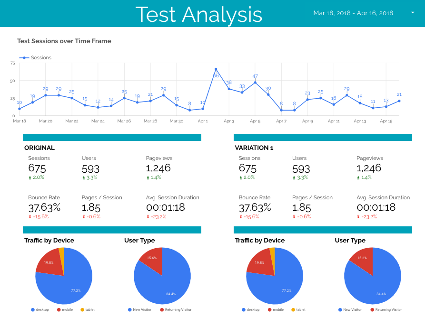Click the peak data point labeled 66
The width and height of the screenshot is (425, 317).
pyautogui.click(x=217, y=68)
